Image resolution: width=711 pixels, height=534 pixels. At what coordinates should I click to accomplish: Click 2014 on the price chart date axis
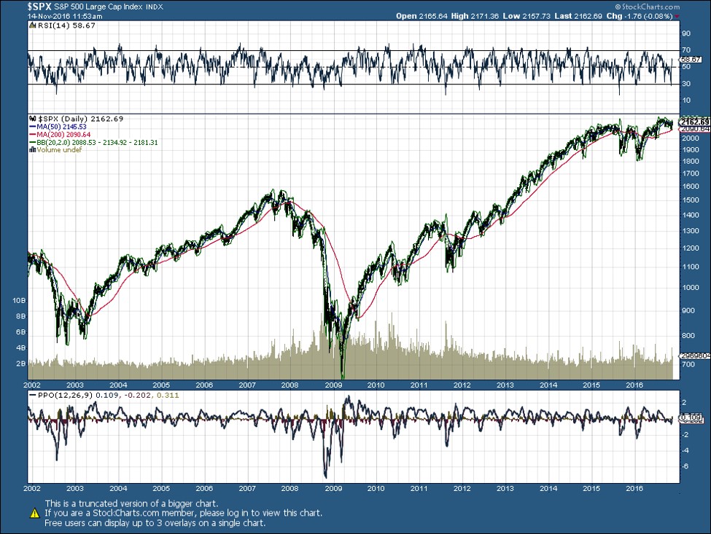click(548, 385)
